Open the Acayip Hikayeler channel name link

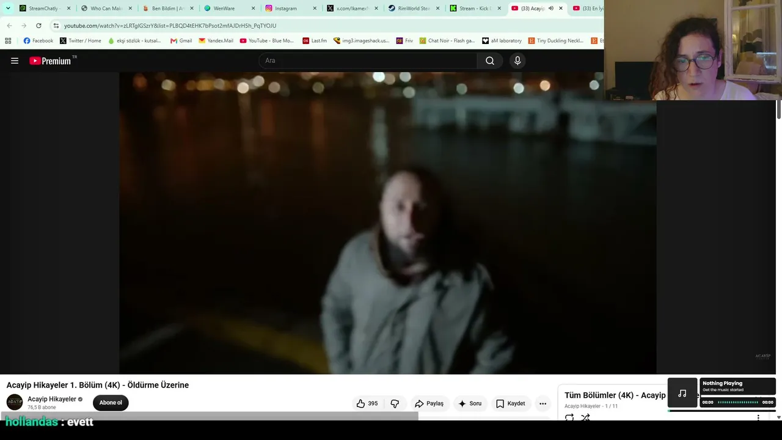[52, 399]
